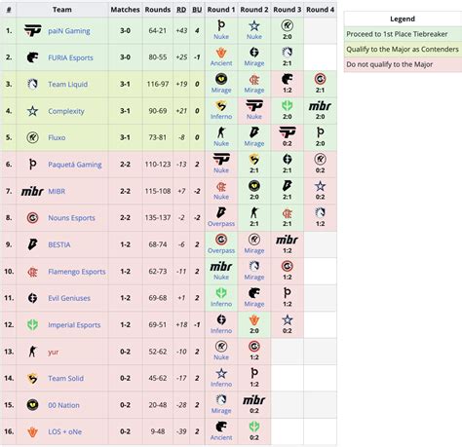Screen dimensions: 462x447
Task: Open the Fluxo team link
Action: 57,137
